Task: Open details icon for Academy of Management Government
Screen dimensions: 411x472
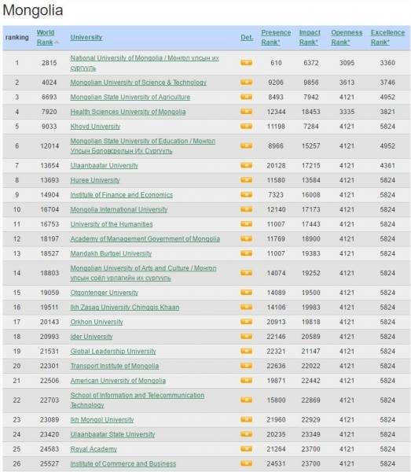Action: (x=246, y=238)
